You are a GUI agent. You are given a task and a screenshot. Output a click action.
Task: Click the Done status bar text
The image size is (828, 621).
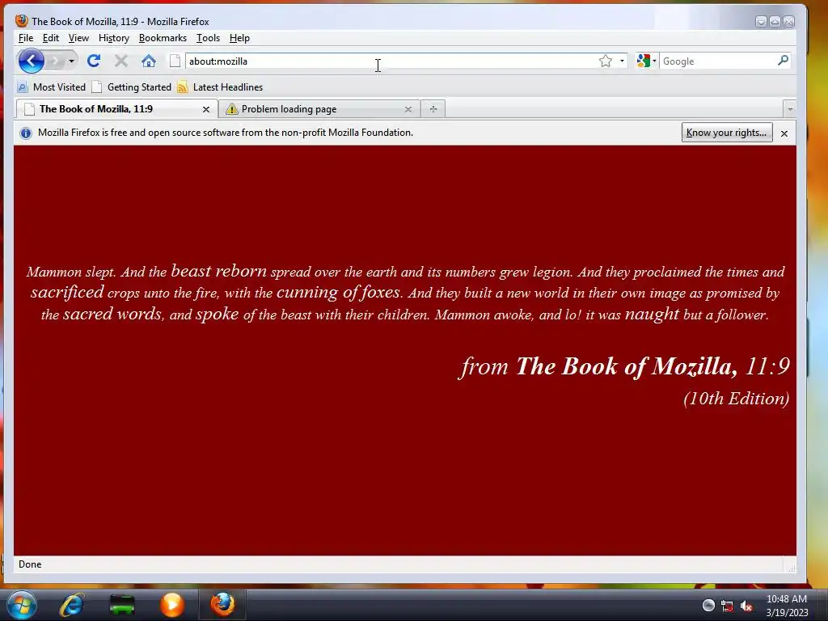click(30, 564)
